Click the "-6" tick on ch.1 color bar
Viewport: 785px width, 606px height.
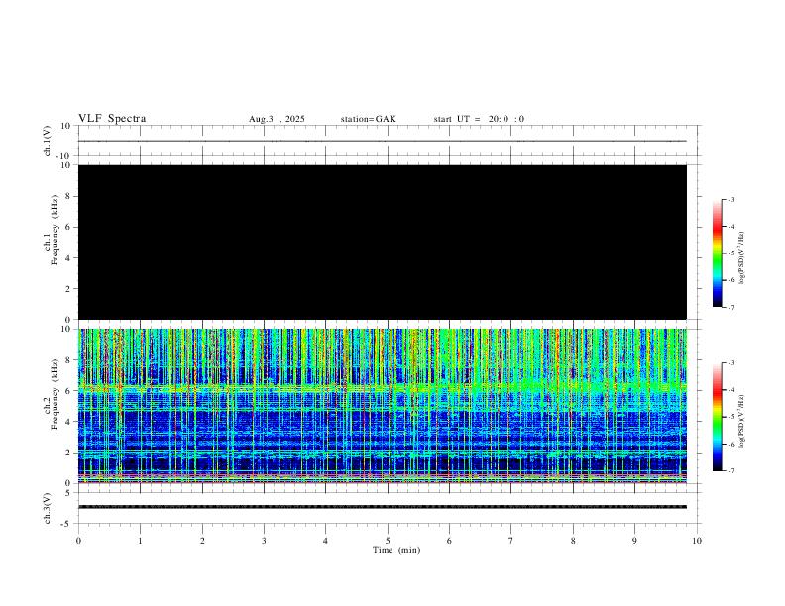click(x=731, y=280)
